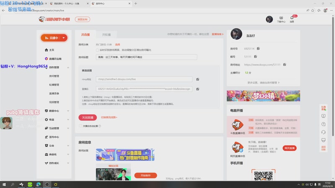Click the 网页直播 button
Screen dimensions: 335x188
click(x=290, y=148)
